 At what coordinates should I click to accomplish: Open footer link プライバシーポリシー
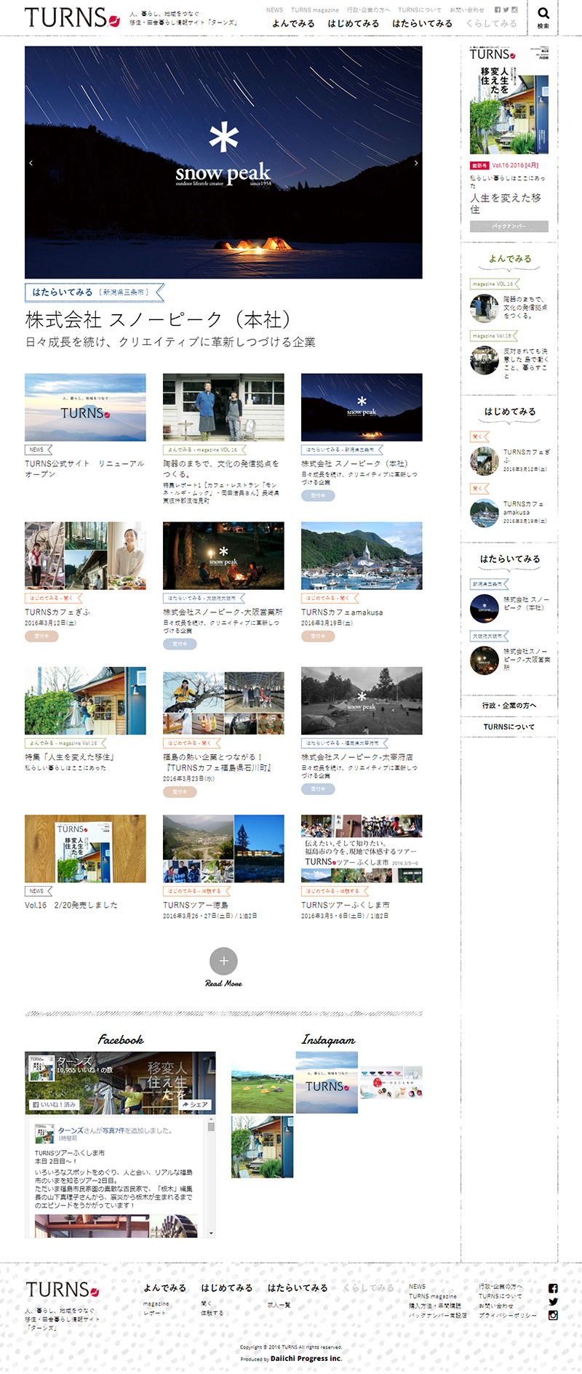(508, 1315)
